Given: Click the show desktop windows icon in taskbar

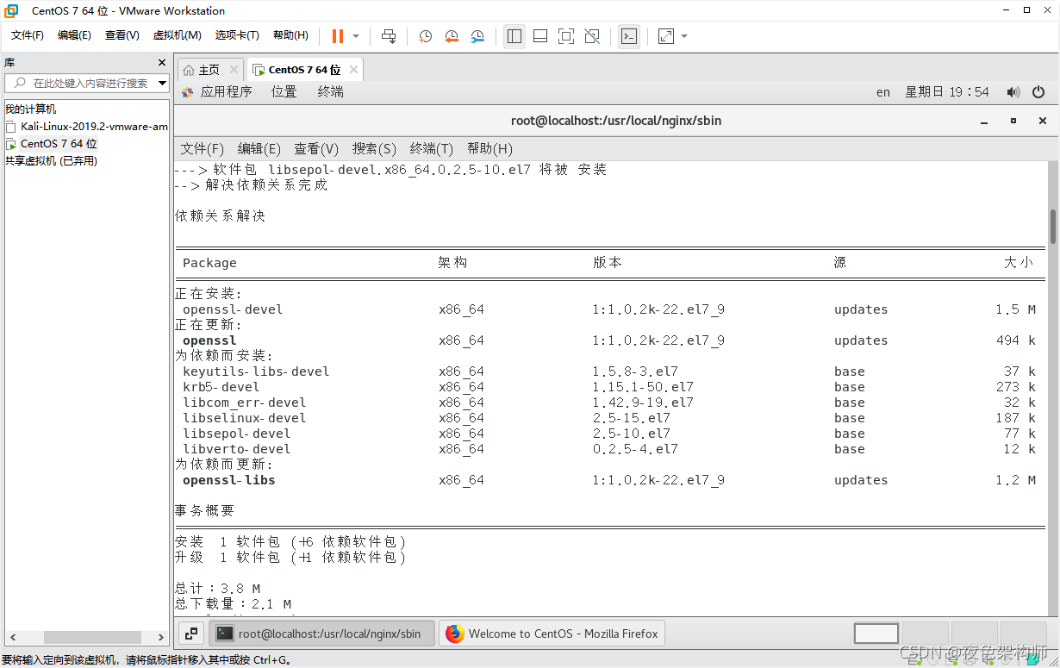Looking at the screenshot, I should click(192, 634).
